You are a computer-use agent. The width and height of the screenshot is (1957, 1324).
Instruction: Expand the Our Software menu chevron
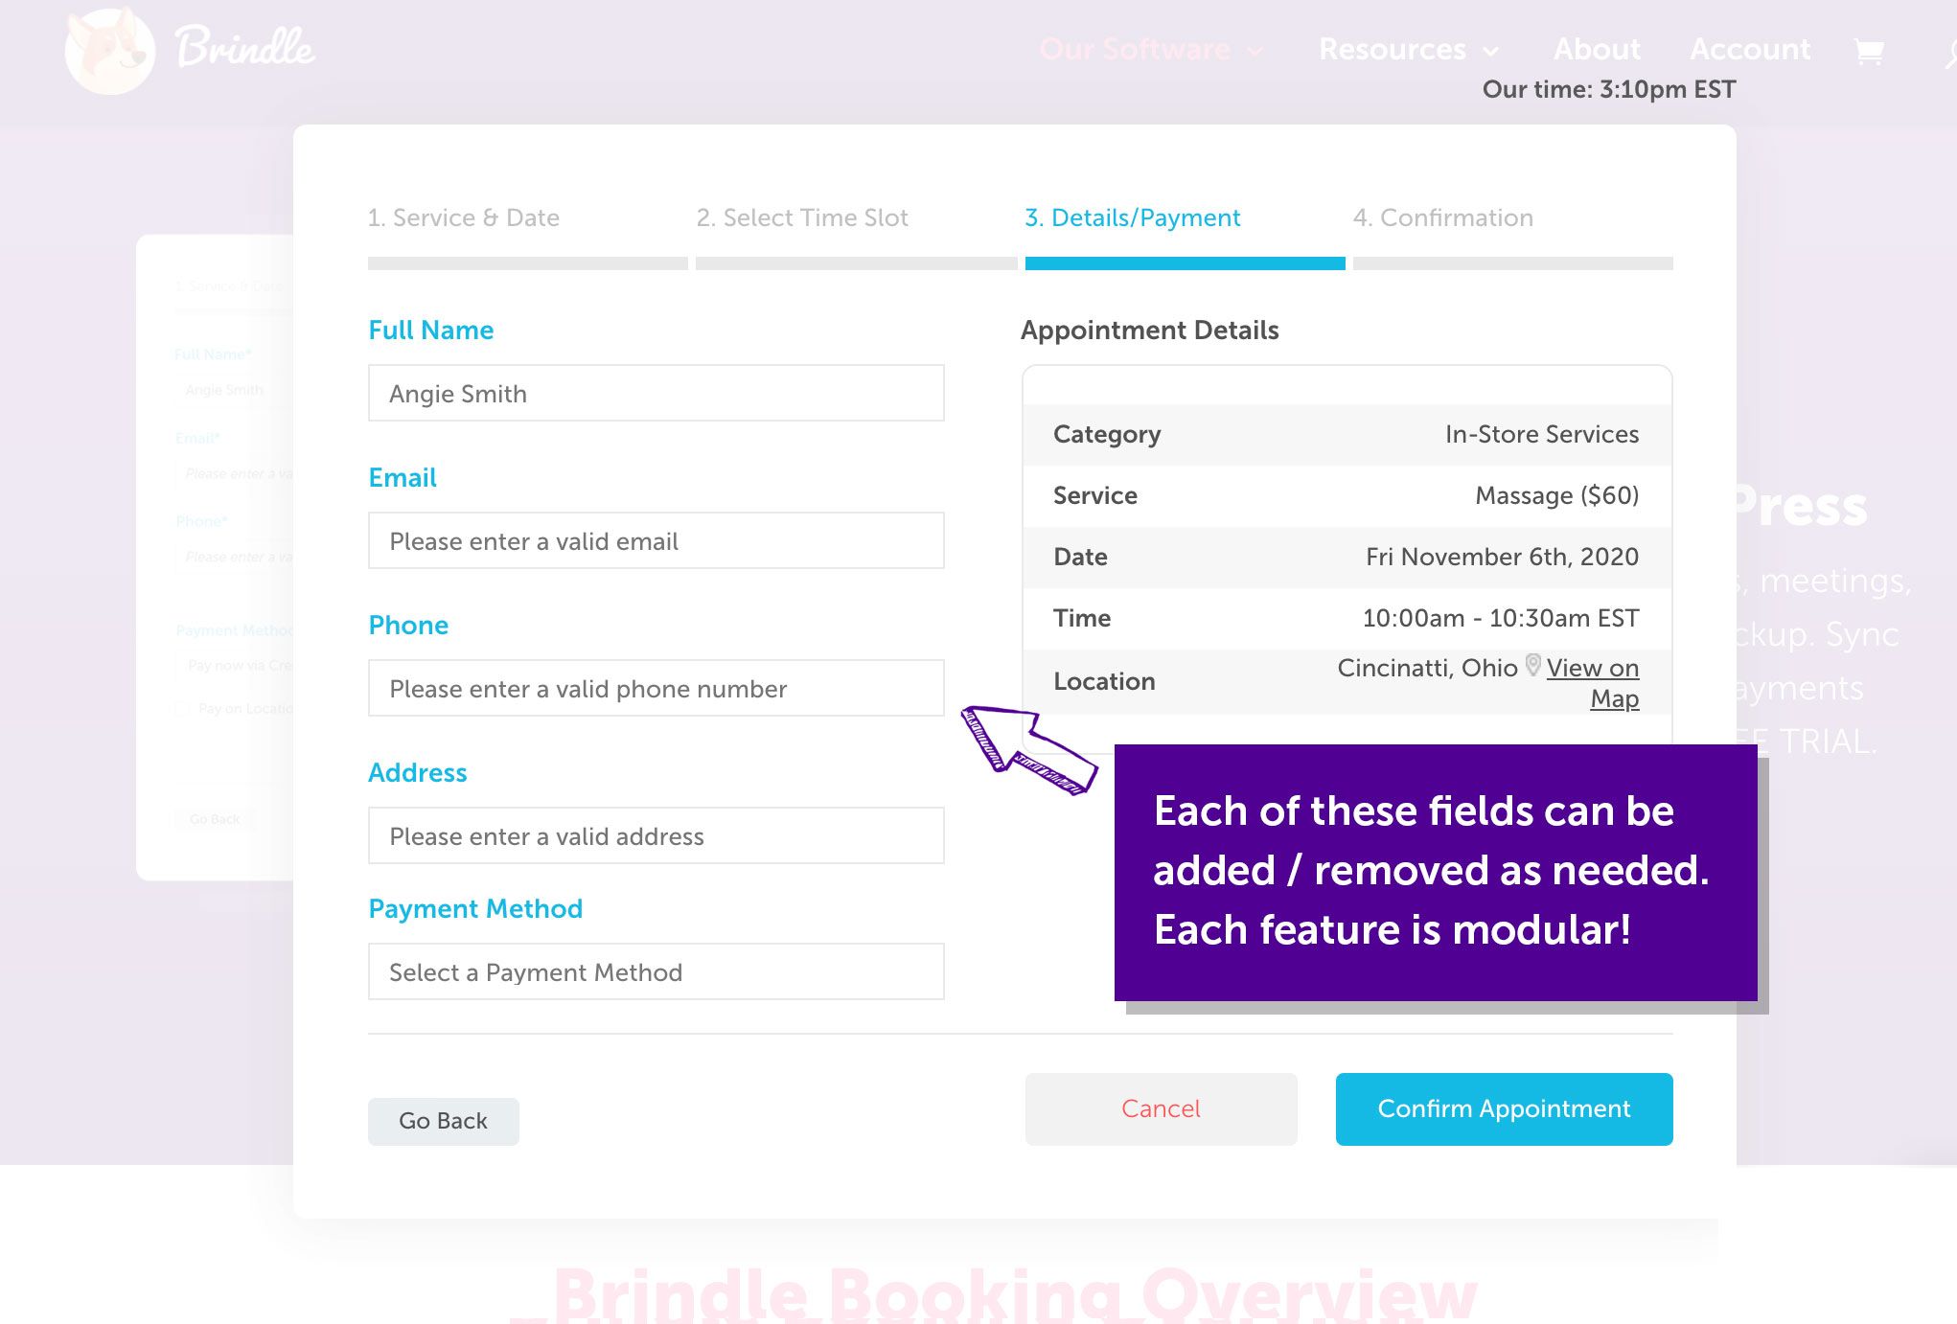pyautogui.click(x=1255, y=52)
